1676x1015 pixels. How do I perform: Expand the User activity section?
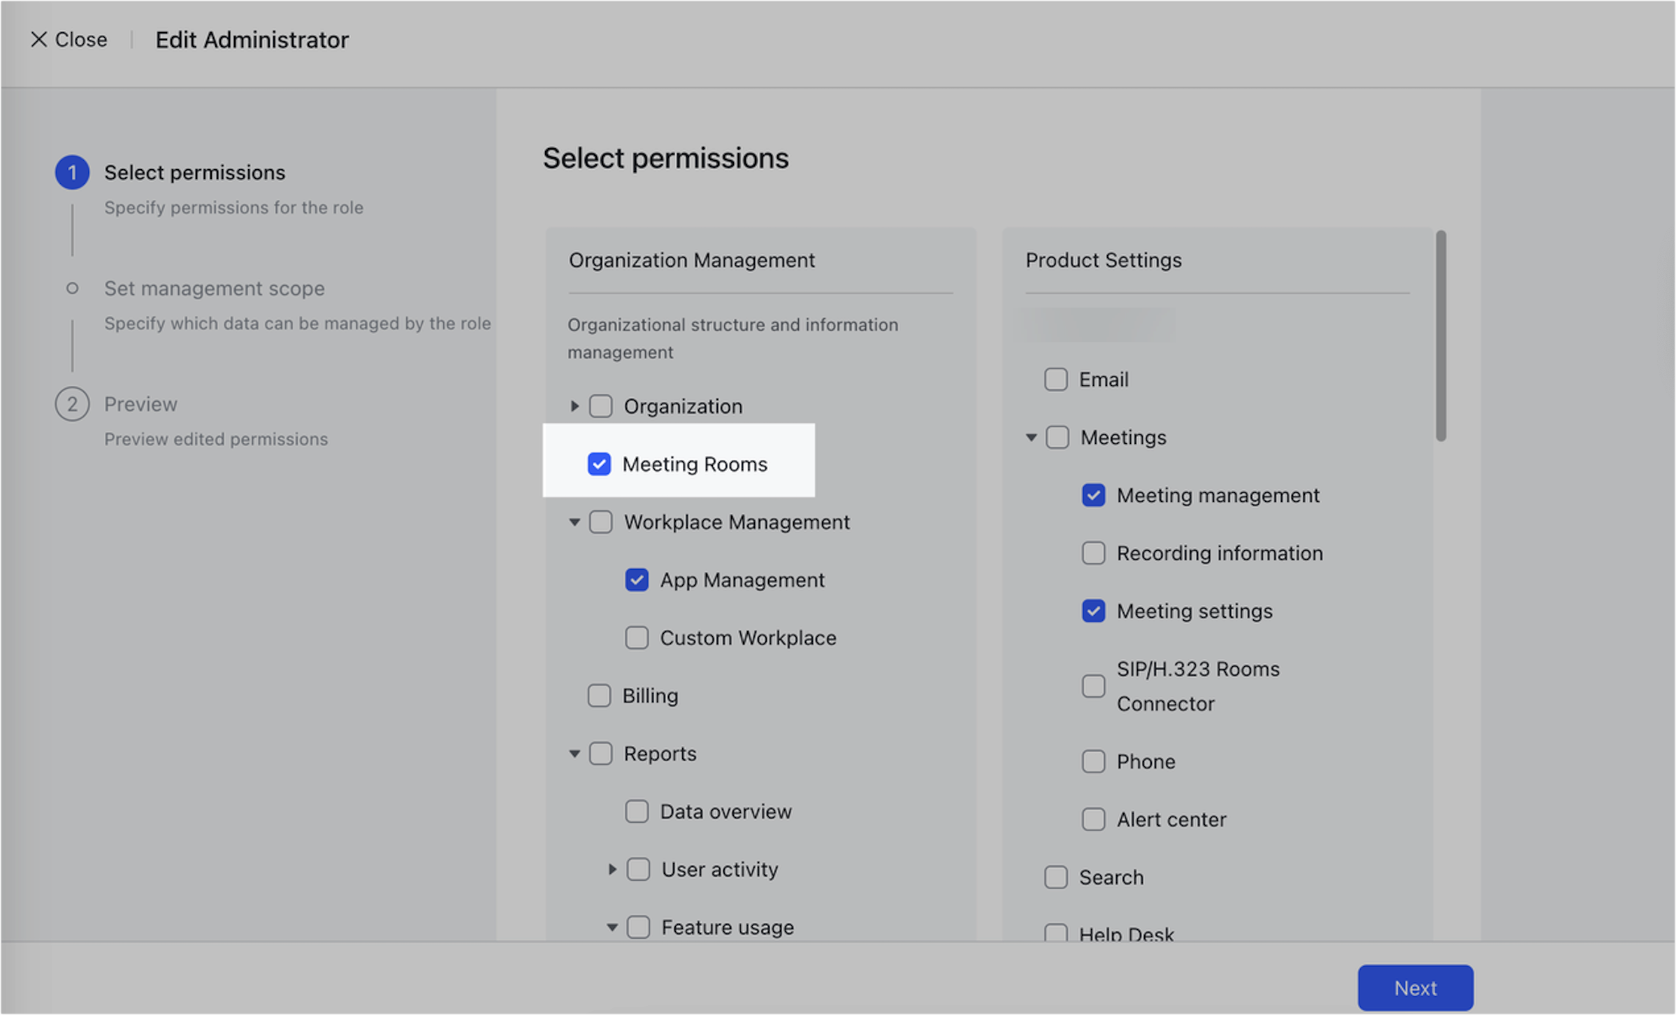coord(613,869)
